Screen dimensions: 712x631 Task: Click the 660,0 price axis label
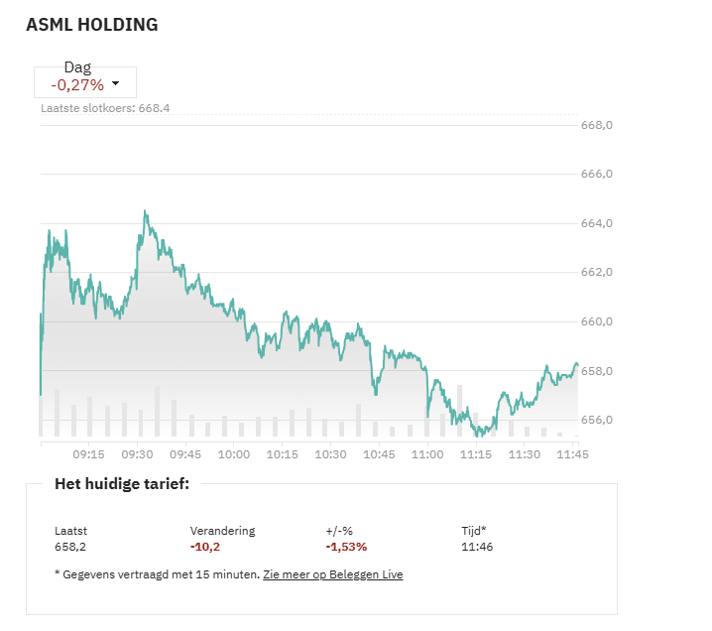tap(597, 321)
